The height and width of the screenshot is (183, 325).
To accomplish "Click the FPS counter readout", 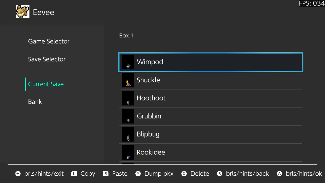I will tap(312, 3).
